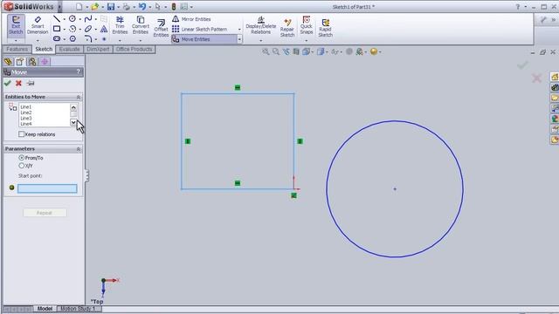Click the Rebuild traffic light icon
The height and width of the screenshot is (314, 559).
(x=174, y=6)
